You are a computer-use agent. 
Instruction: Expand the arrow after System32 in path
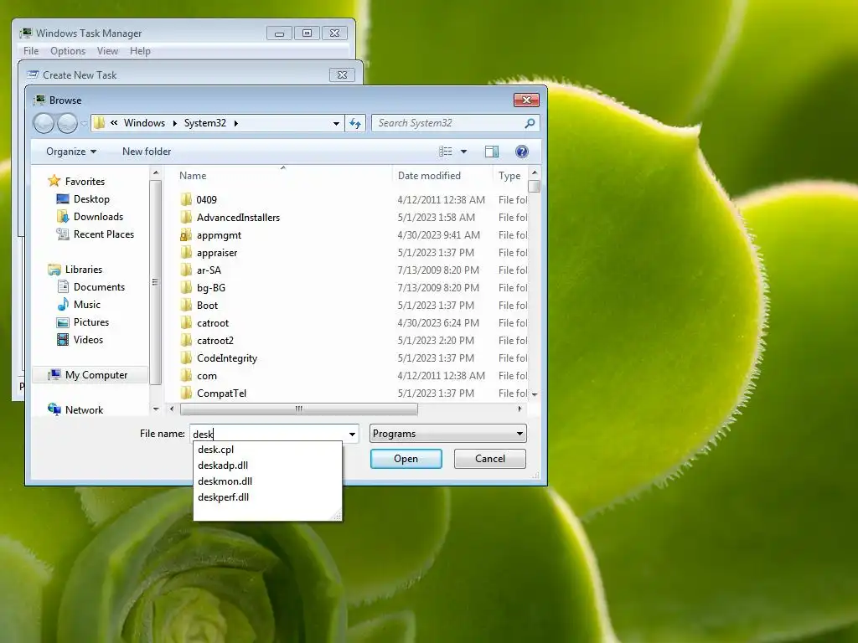coord(235,124)
